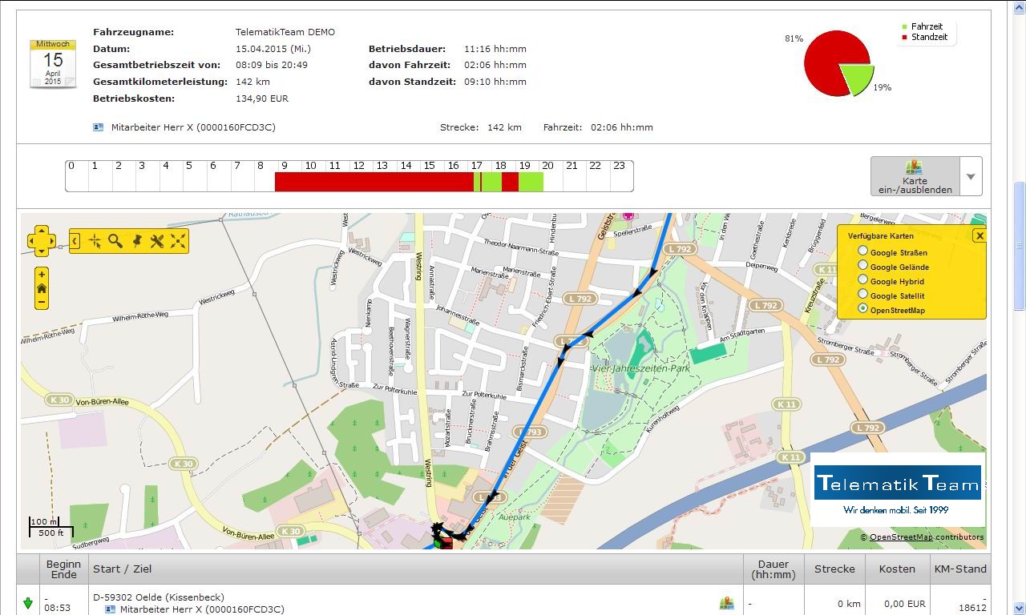Click driver card icon next to Mitarbeiter Herr X

(99, 127)
